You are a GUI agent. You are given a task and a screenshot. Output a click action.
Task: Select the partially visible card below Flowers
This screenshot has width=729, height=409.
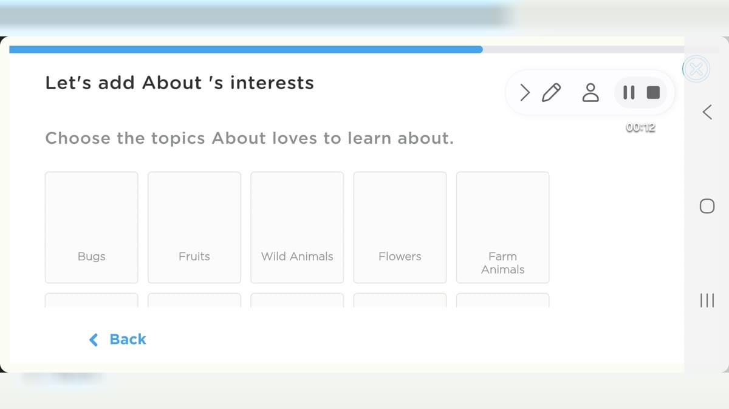400,300
